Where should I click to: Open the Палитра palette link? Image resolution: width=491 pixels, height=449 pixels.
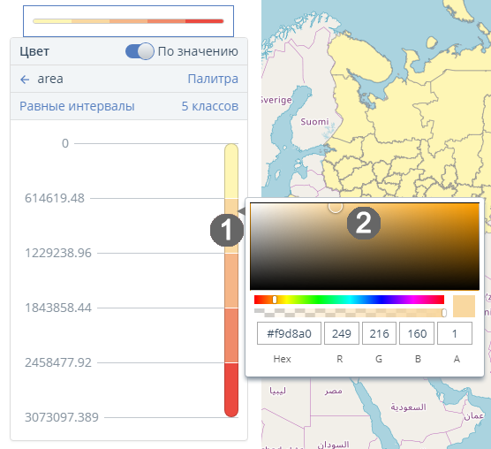(x=213, y=79)
